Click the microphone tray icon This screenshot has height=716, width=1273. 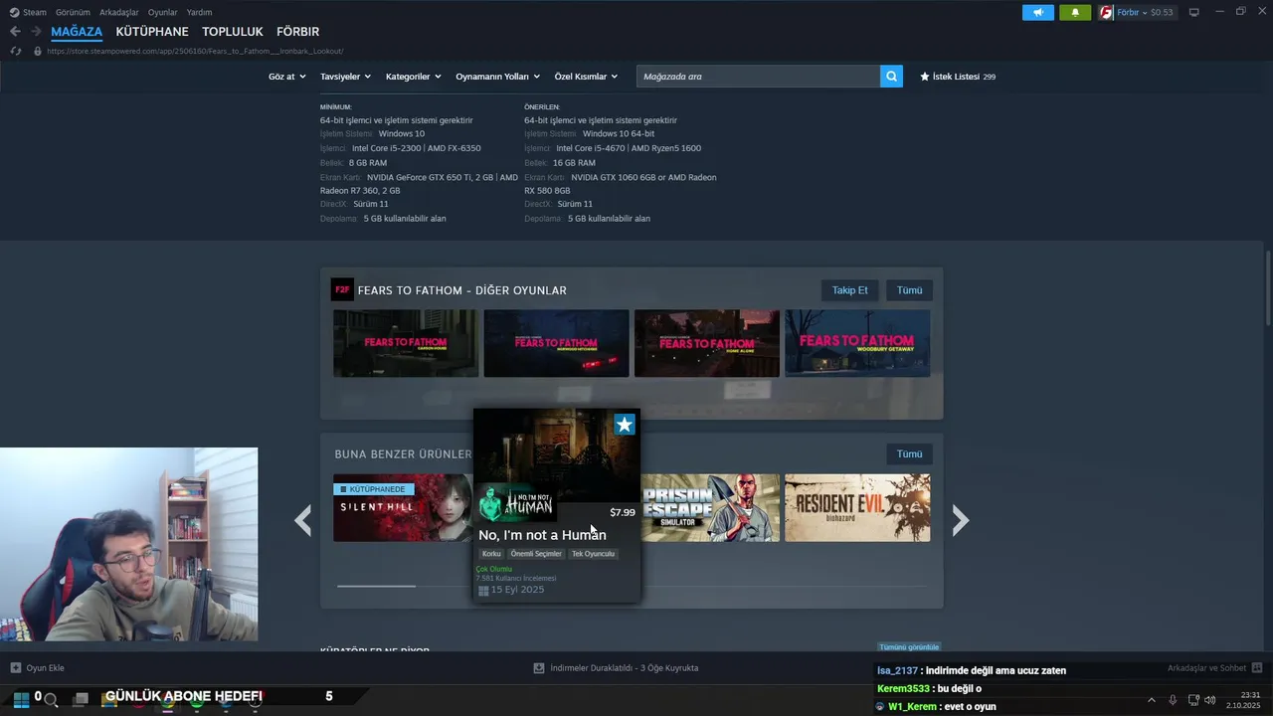click(x=1173, y=700)
